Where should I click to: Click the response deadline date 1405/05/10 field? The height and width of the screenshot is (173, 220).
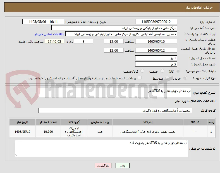[156, 42]
